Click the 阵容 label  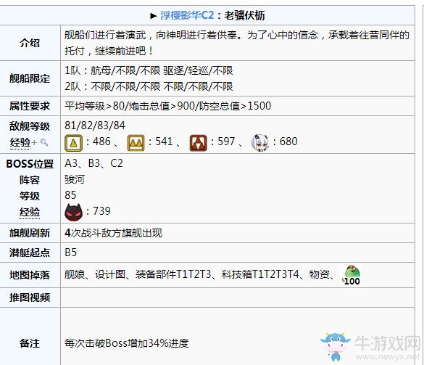[30, 180]
